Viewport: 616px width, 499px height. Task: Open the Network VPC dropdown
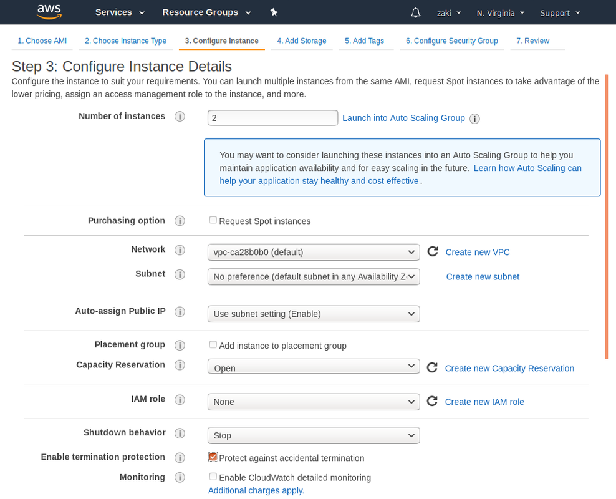314,252
